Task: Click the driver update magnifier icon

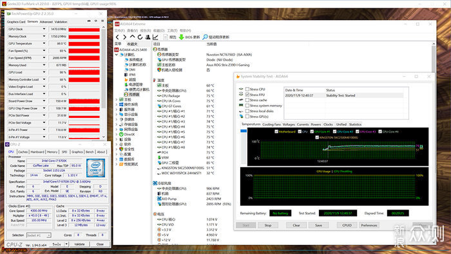Action: click(205, 37)
